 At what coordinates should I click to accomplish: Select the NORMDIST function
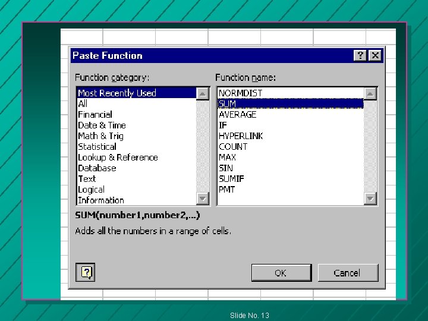291,93
